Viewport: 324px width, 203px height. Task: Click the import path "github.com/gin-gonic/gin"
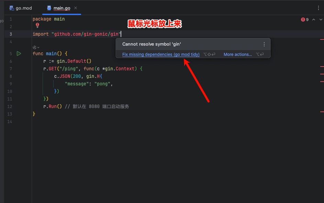pos(86,34)
